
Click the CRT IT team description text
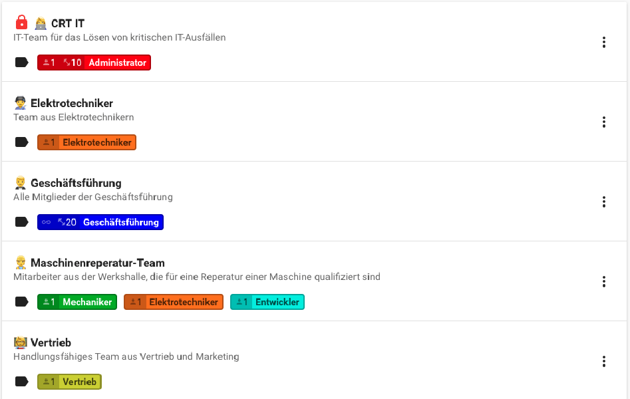click(x=119, y=38)
